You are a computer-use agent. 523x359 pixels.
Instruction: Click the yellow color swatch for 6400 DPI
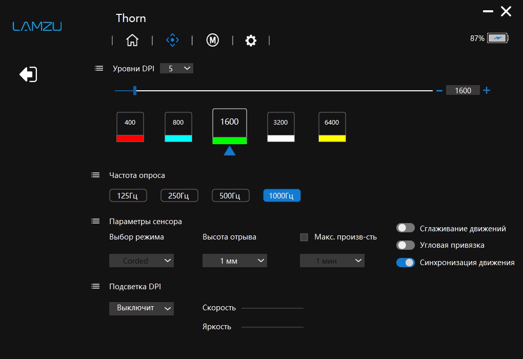point(332,138)
